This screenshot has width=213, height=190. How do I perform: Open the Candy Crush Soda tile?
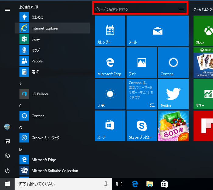tap(173, 126)
